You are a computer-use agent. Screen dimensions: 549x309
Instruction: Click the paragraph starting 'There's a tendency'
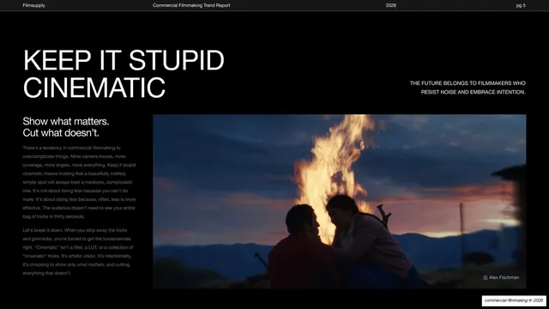79,182
